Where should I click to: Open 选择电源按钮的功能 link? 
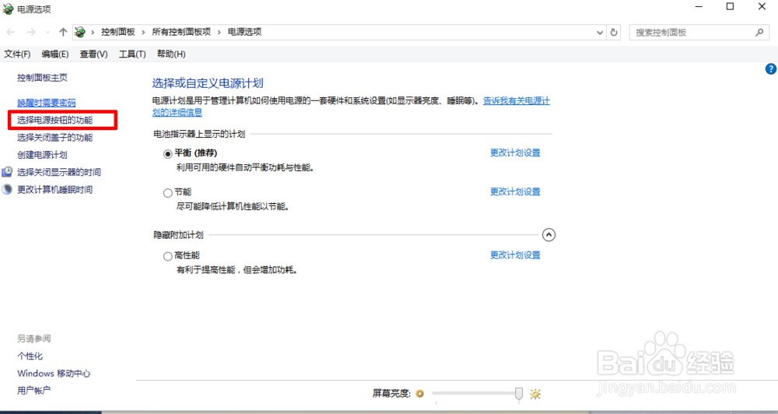(55, 120)
